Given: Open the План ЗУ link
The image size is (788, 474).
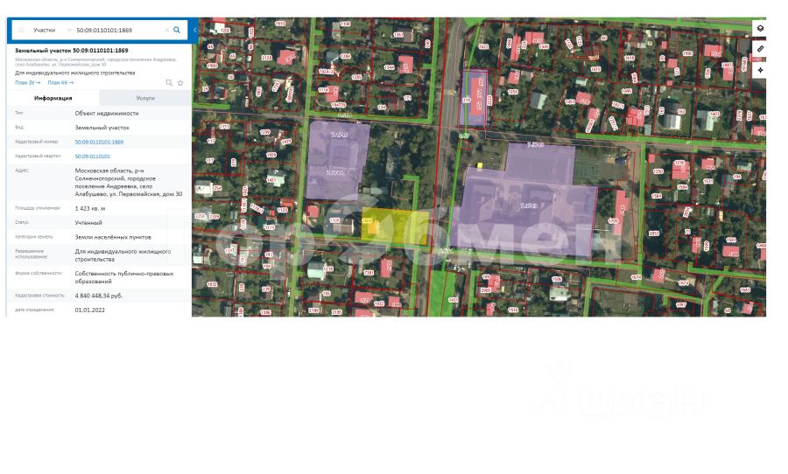Looking at the screenshot, I should coord(28,83).
